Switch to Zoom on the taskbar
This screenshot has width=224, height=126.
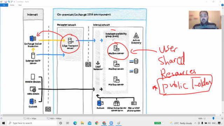coord(111,123)
